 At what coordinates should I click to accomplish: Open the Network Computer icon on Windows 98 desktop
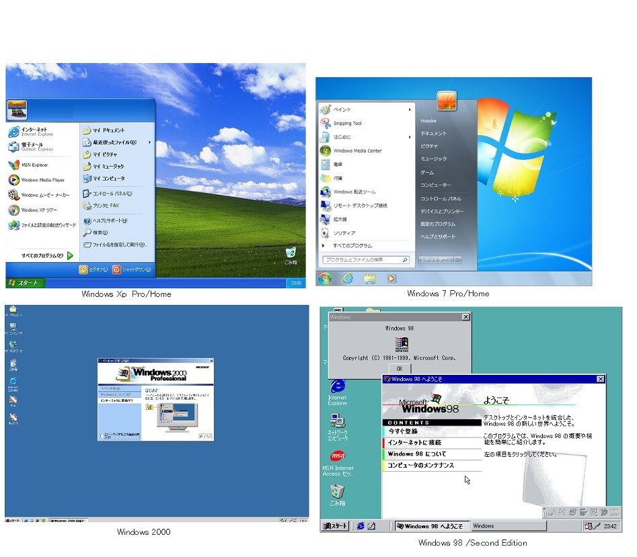tap(338, 427)
